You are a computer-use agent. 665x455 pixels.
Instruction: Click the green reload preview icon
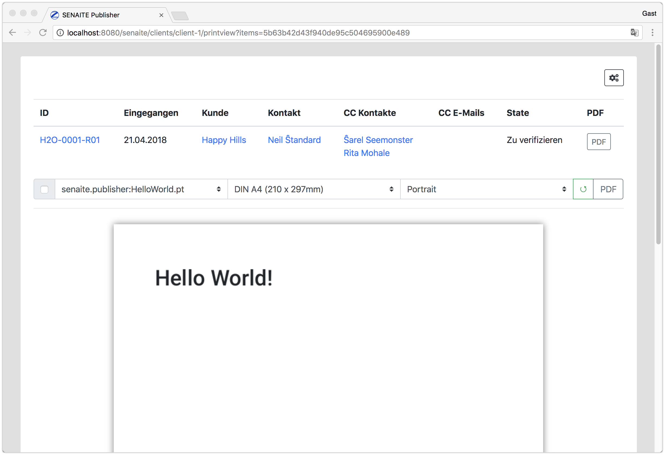click(x=583, y=189)
